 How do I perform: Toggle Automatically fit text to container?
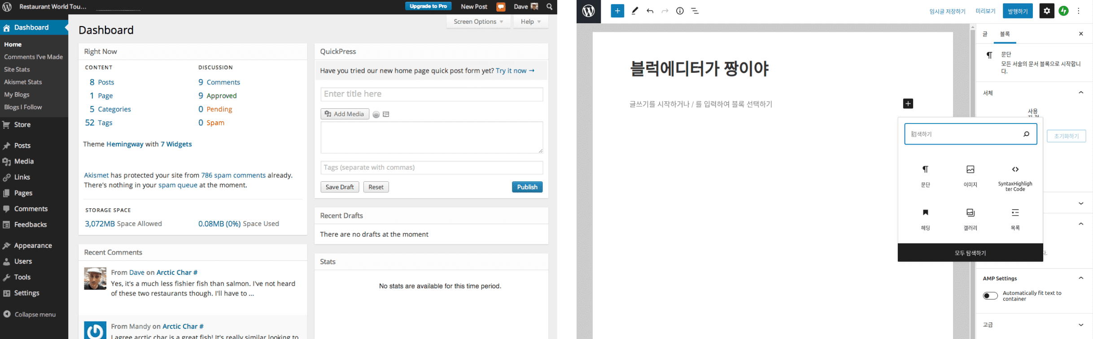[990, 295]
